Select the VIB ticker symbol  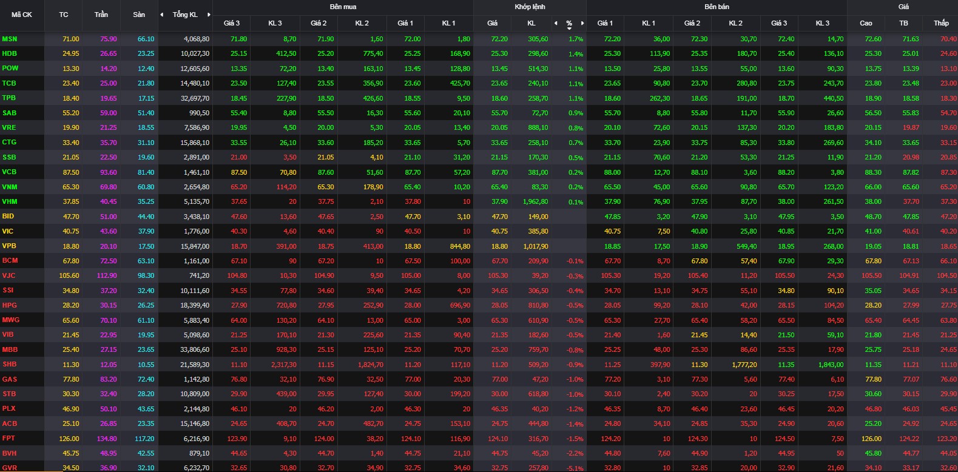pyautogui.click(x=8, y=334)
